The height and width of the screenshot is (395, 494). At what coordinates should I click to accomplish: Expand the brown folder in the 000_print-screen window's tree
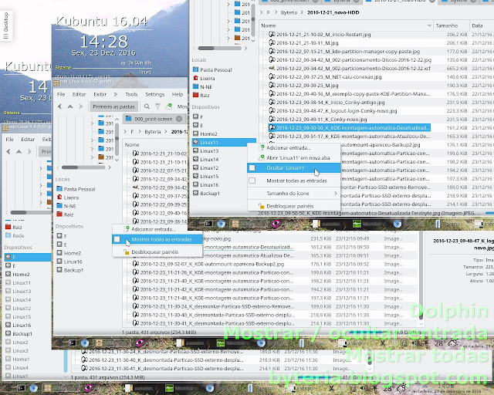[x=93, y=157]
